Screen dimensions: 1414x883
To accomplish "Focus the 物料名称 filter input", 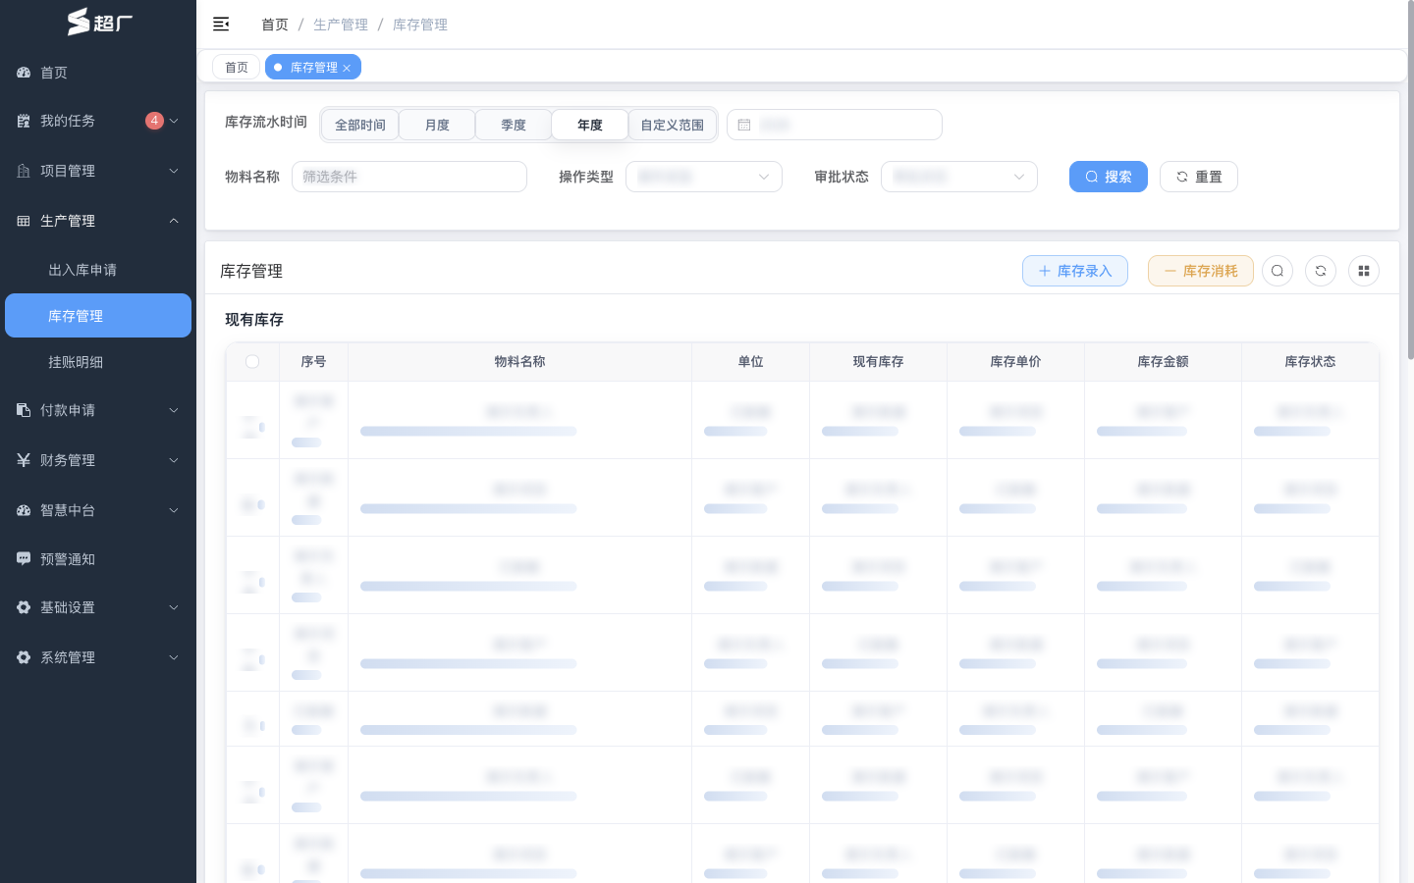I will click(409, 177).
